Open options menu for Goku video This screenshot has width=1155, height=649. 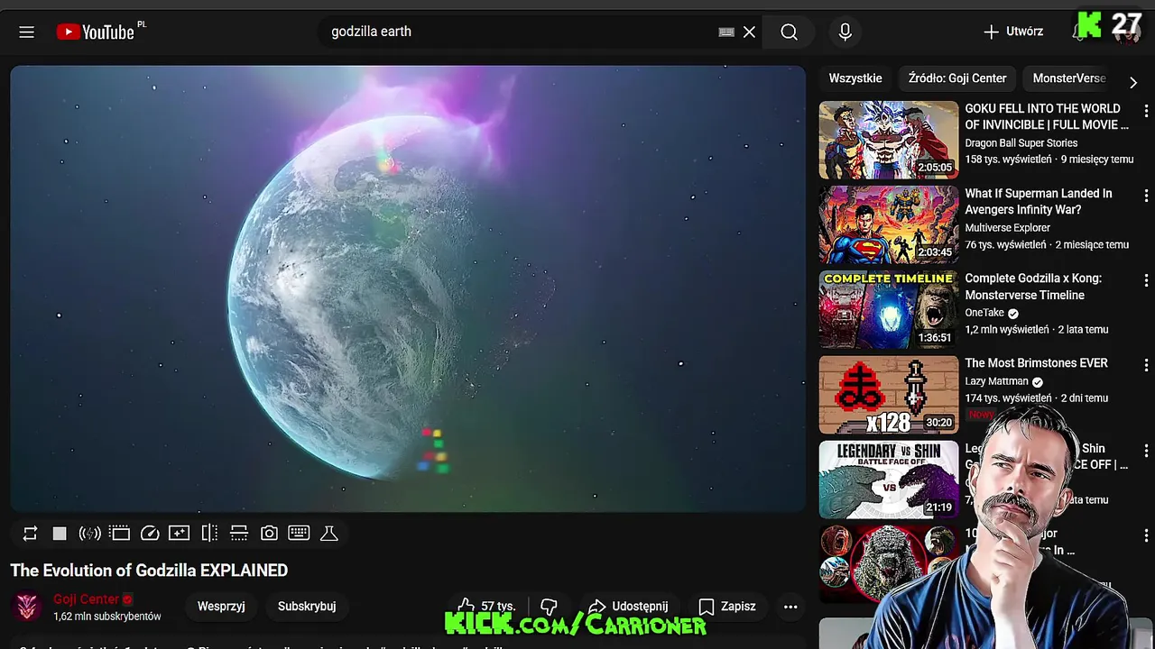click(x=1146, y=111)
